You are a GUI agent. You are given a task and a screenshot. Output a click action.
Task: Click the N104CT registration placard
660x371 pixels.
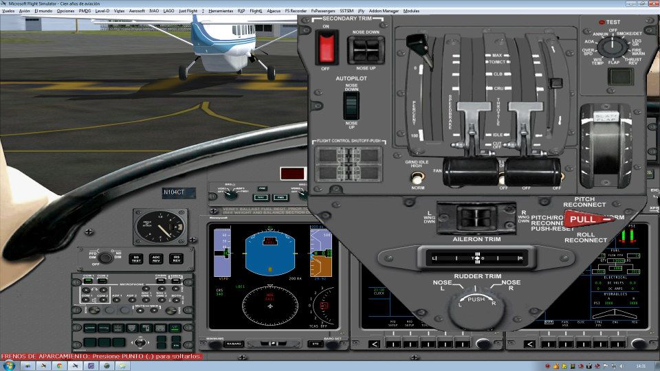tap(179, 192)
